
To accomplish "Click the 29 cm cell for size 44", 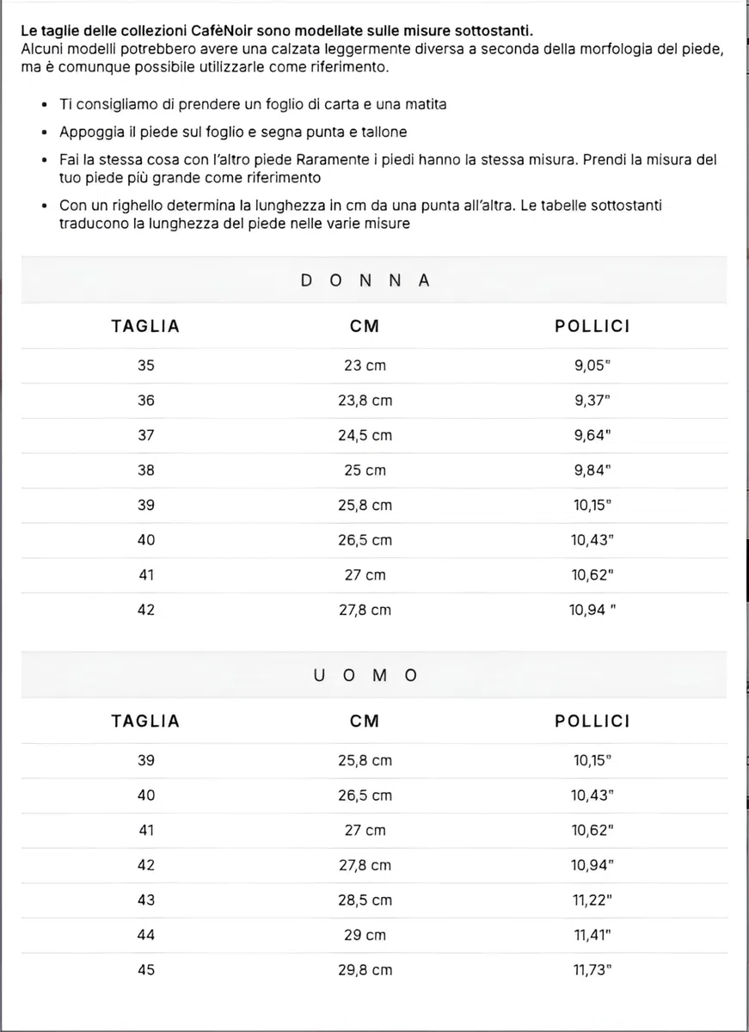I will tap(365, 935).
